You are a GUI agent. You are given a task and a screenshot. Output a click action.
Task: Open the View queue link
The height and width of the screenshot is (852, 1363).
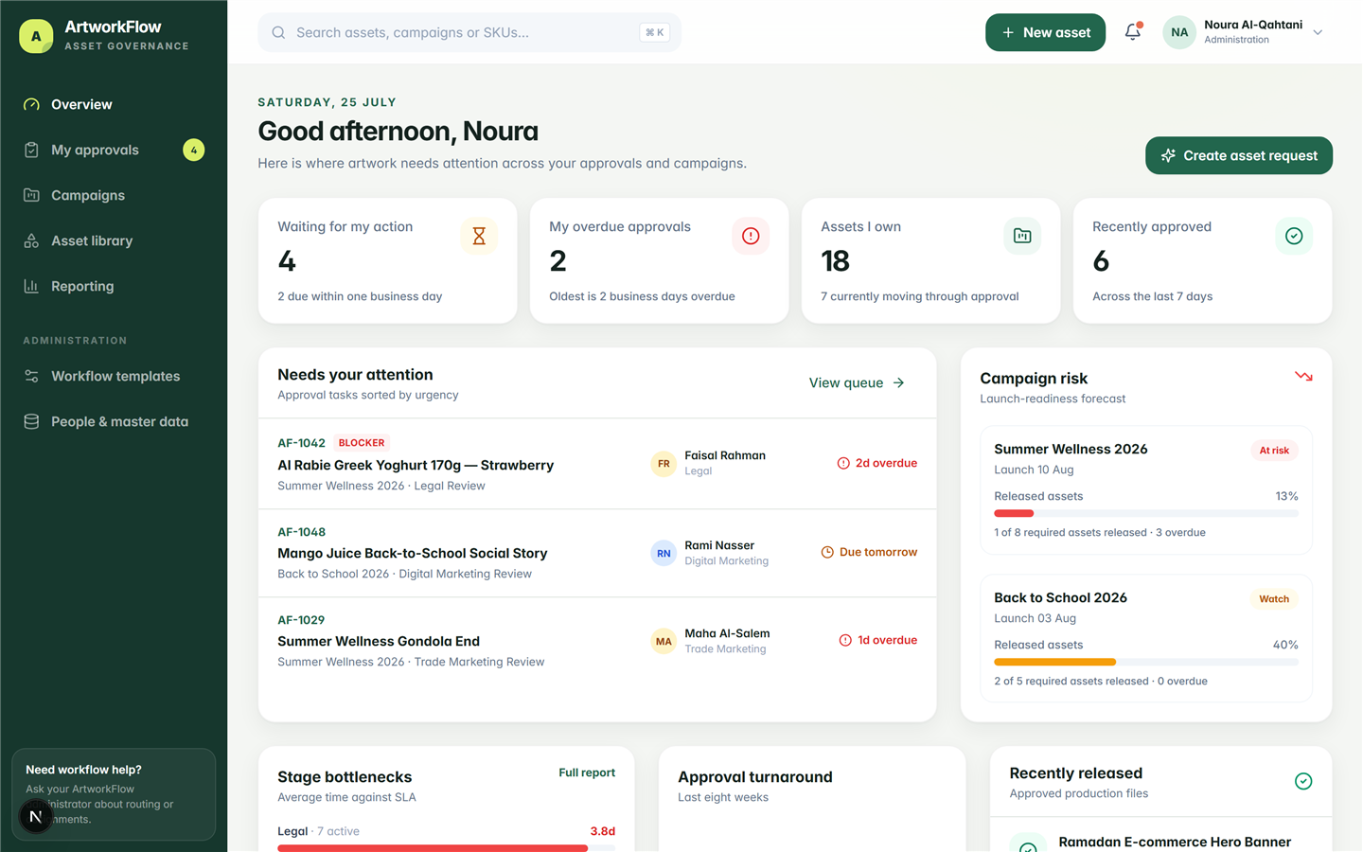coord(857,382)
